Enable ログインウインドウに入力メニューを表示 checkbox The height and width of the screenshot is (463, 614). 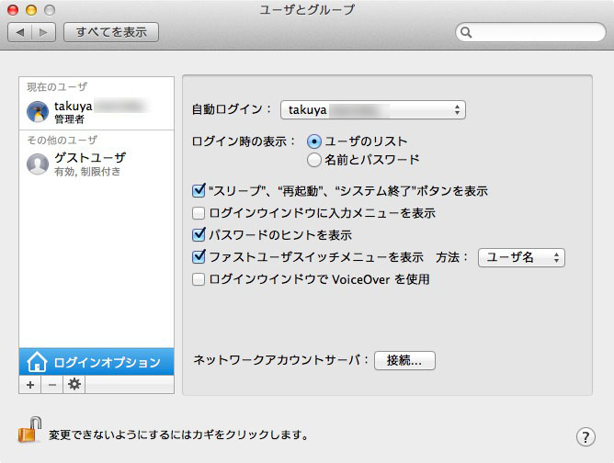[x=199, y=213]
